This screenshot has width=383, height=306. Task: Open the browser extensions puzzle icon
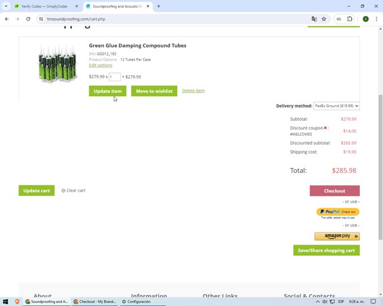click(x=349, y=19)
